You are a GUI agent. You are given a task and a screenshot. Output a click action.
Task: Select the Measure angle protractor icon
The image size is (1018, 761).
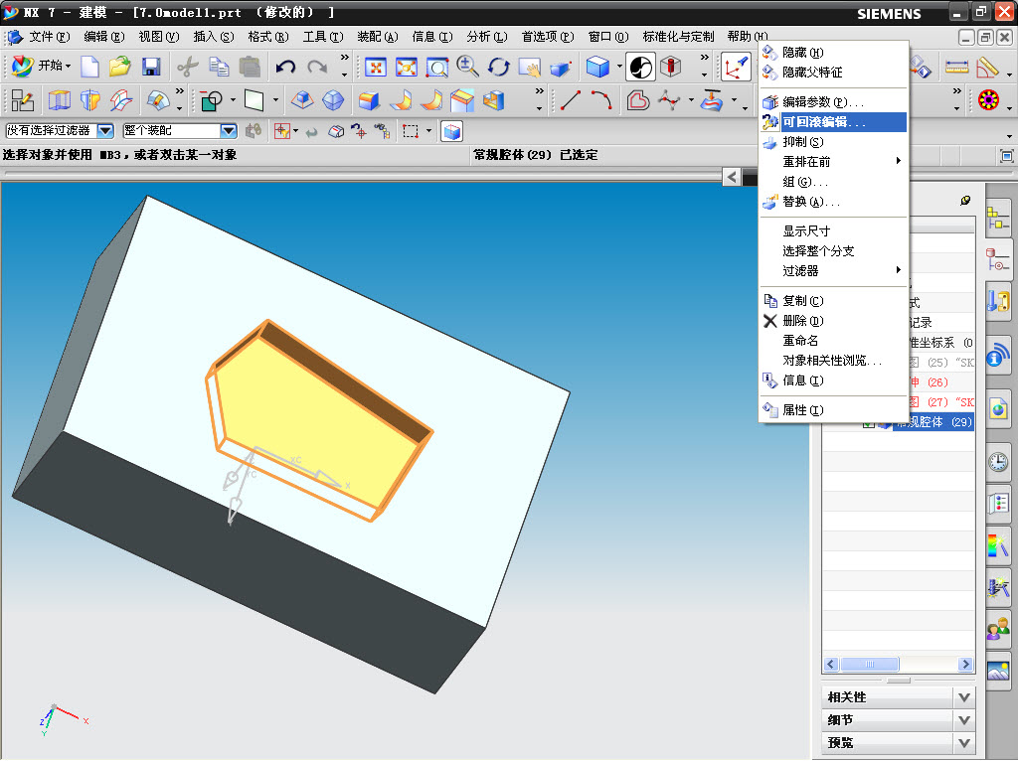click(x=987, y=67)
